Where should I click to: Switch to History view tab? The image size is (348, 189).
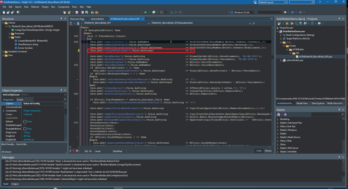pos(268,151)
